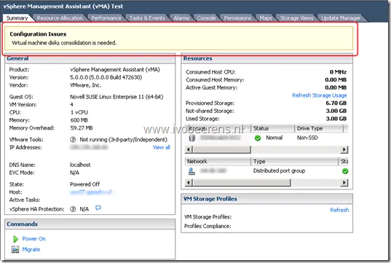This screenshot has height=263, width=391.
Task: Click View all IP addresses link
Action: tap(162, 147)
